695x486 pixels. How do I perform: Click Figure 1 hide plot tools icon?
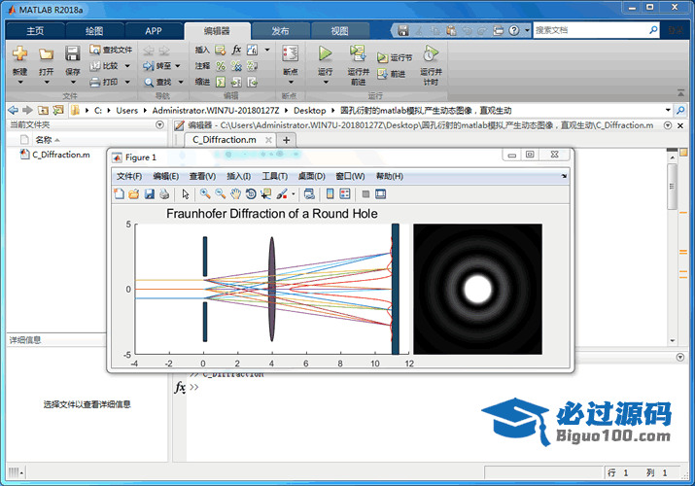tap(365, 194)
